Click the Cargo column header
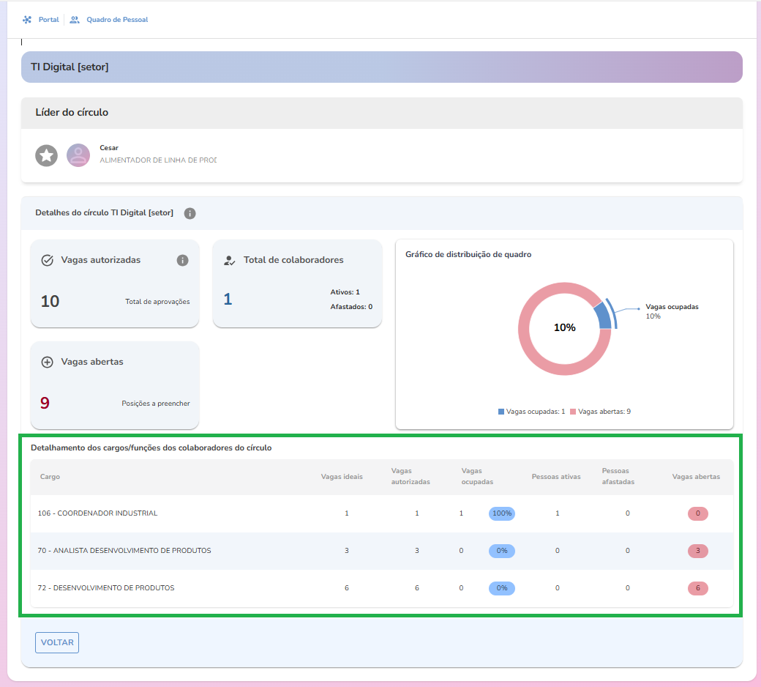 point(50,477)
